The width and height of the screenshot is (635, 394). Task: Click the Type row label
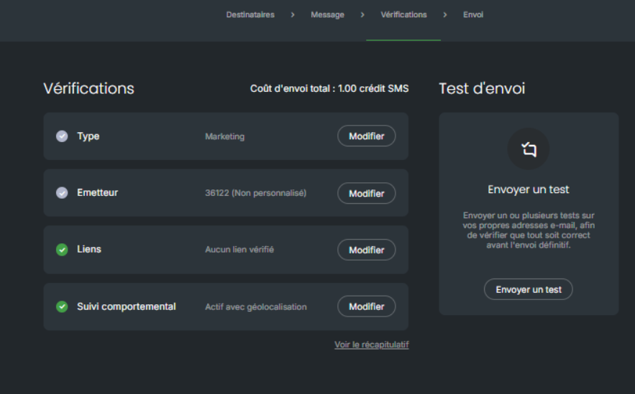pyautogui.click(x=88, y=136)
